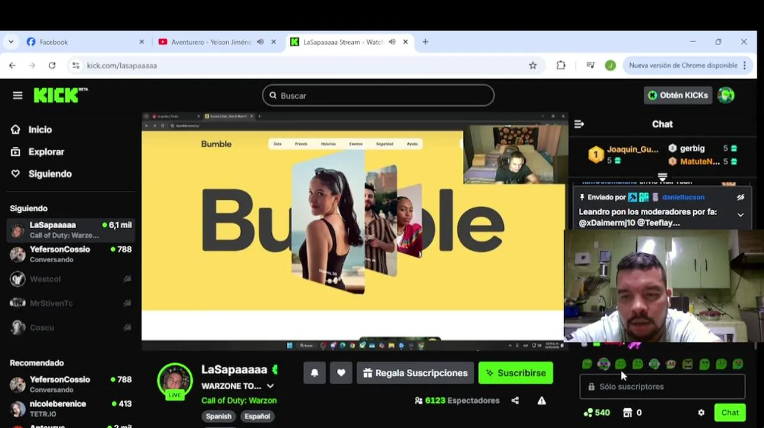The height and width of the screenshot is (428, 764).
Task: Open offline channel Coscu
Action: (x=71, y=328)
